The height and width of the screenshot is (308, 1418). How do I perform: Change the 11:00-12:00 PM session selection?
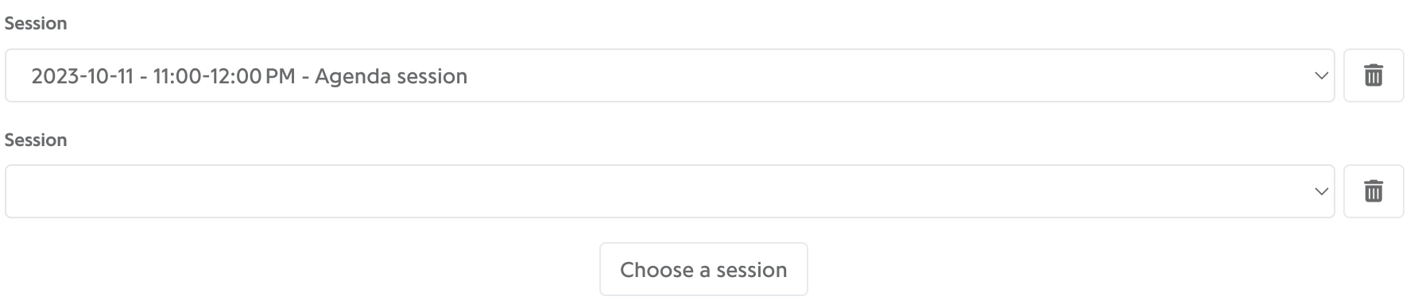click(x=669, y=75)
